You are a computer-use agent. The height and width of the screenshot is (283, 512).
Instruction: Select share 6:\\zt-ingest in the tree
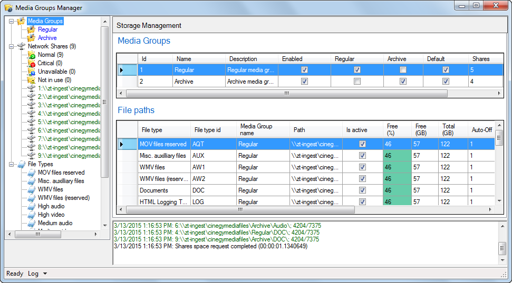(x=69, y=130)
